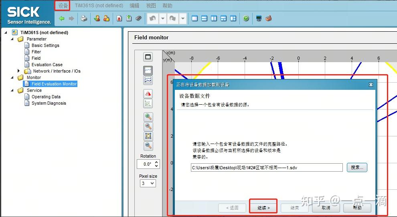
Task: Toggle the grid axes display icon
Action: 148,103
